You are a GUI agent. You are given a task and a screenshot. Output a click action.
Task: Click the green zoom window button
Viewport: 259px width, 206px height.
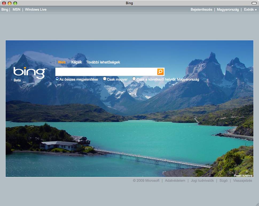pyautogui.click(x=15, y=3)
